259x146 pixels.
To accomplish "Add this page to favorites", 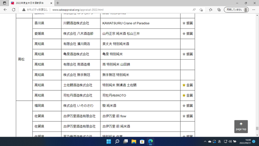I will pyautogui.click(x=201, y=10).
